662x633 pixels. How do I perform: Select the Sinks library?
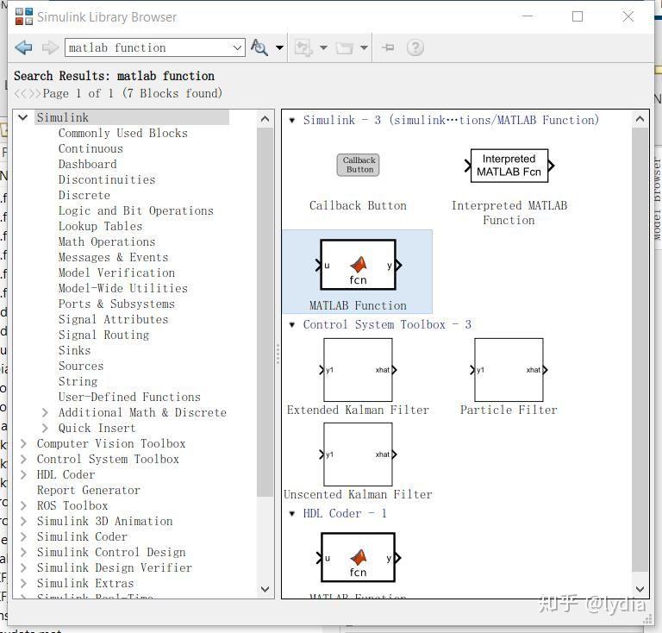pyautogui.click(x=74, y=350)
